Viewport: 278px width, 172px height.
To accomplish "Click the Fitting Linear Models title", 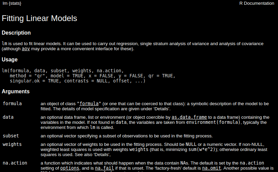I will pos(39,18).
